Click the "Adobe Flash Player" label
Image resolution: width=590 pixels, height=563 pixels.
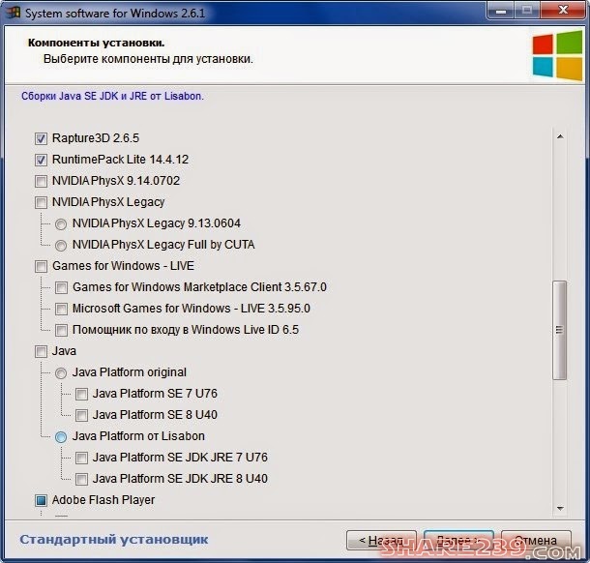(103, 500)
